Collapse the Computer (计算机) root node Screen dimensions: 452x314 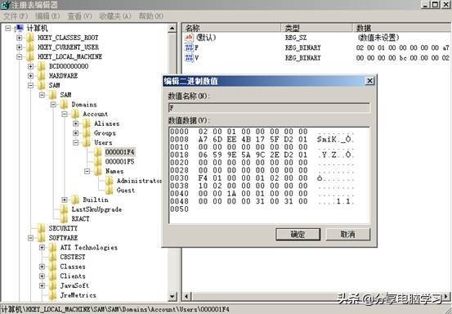point(8,28)
